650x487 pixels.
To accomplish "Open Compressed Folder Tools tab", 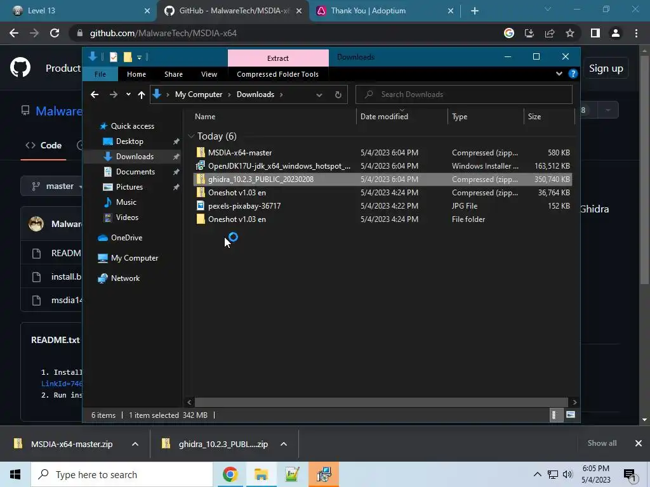I will coord(278,74).
